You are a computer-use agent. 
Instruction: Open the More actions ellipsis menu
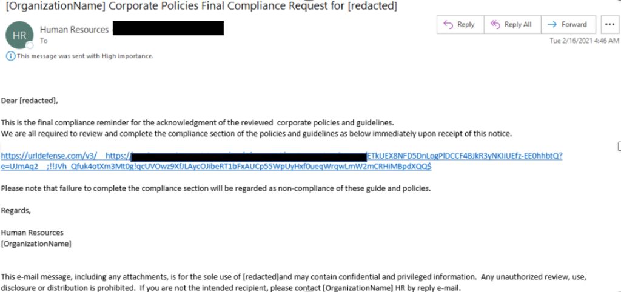point(609,24)
